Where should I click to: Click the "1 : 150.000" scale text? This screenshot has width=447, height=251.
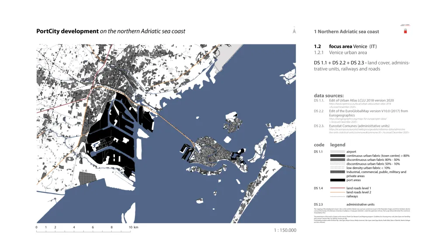point(285,230)
